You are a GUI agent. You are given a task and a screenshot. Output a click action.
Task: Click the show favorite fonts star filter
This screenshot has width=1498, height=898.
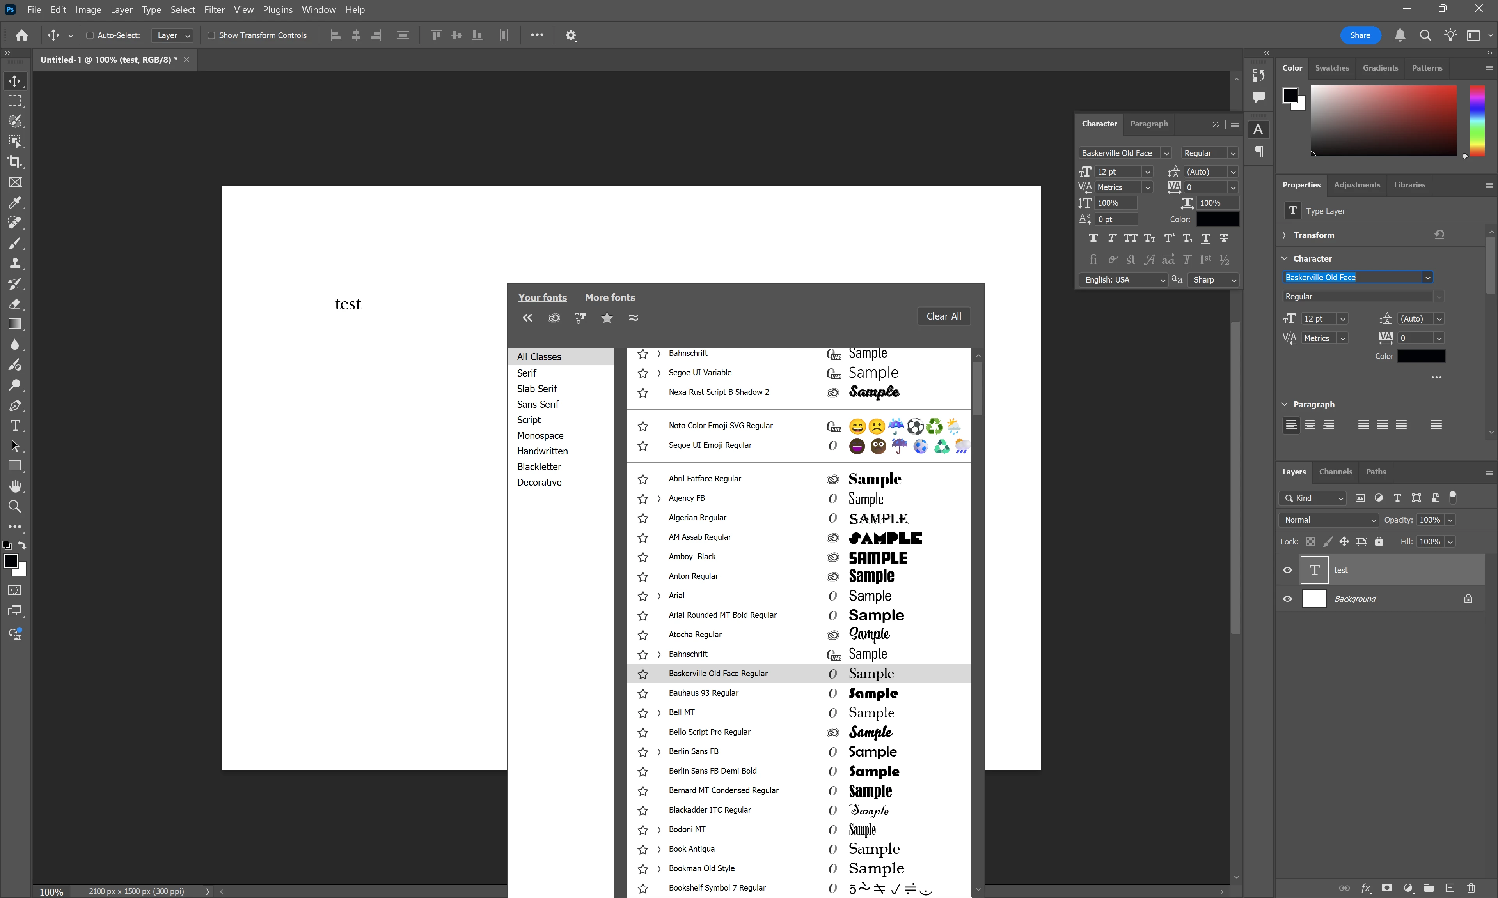point(607,318)
